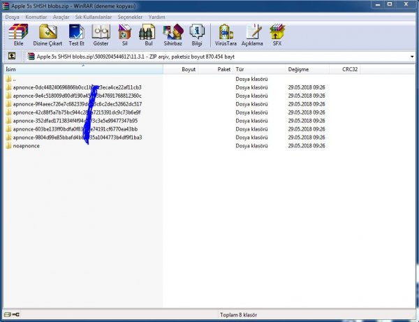Open the Dosya menu

(x=13, y=16)
